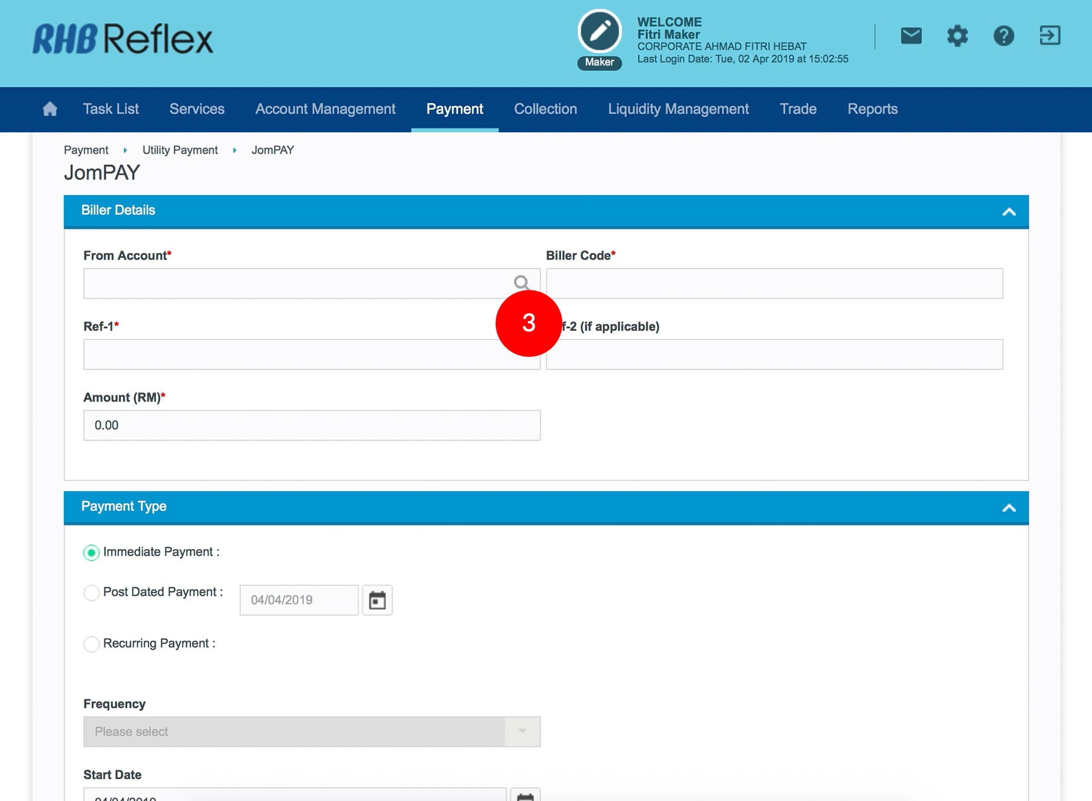Open the Account Management menu
Screen dimensions: 1092x801
point(325,109)
